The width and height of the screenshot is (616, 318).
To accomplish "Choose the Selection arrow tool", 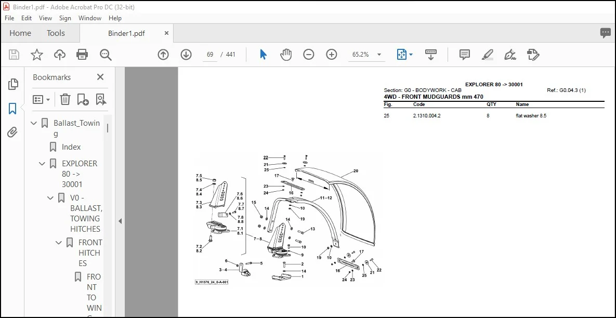I will pos(263,55).
